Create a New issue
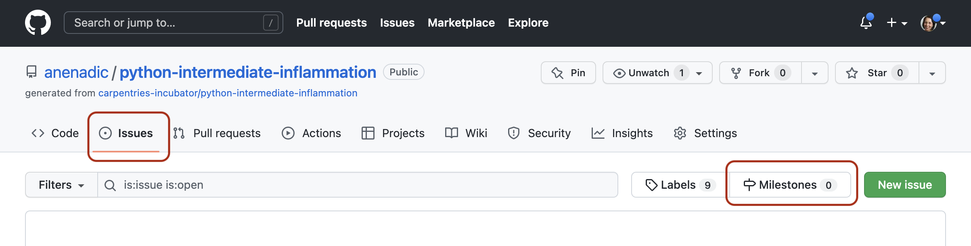 point(905,185)
